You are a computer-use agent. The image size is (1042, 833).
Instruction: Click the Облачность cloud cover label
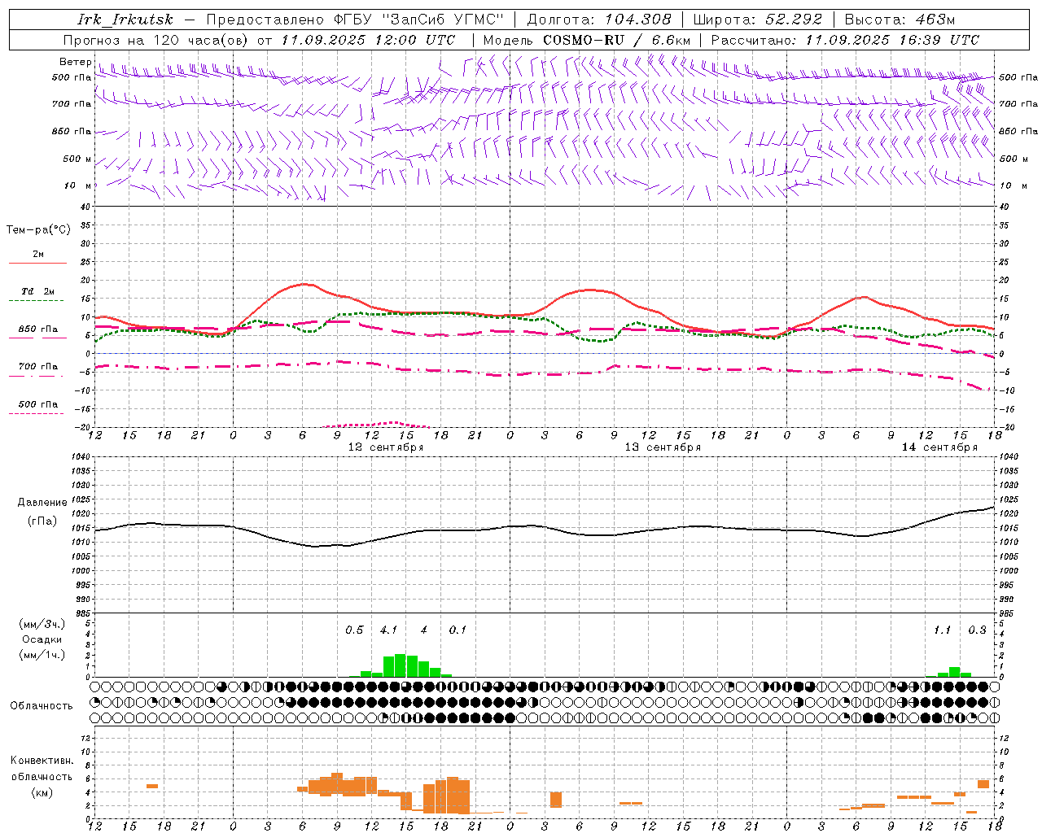[42, 706]
